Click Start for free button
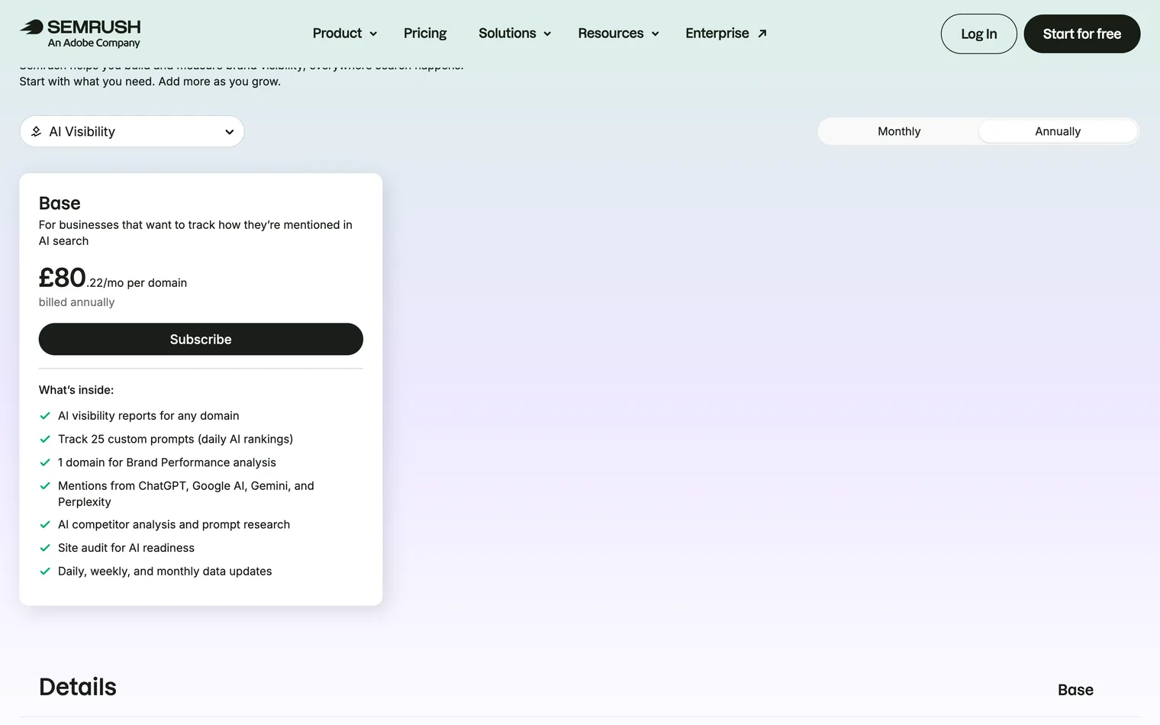Image resolution: width=1160 pixels, height=725 pixels. point(1081,34)
